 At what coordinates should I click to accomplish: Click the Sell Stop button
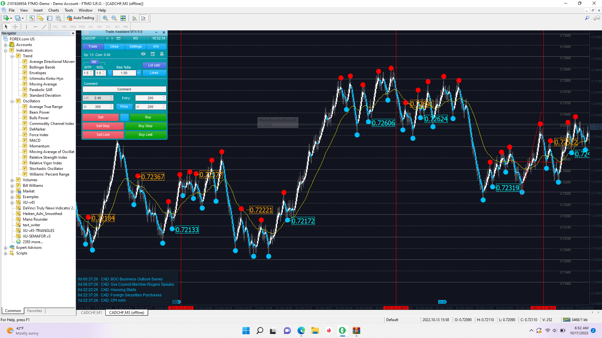click(x=103, y=126)
